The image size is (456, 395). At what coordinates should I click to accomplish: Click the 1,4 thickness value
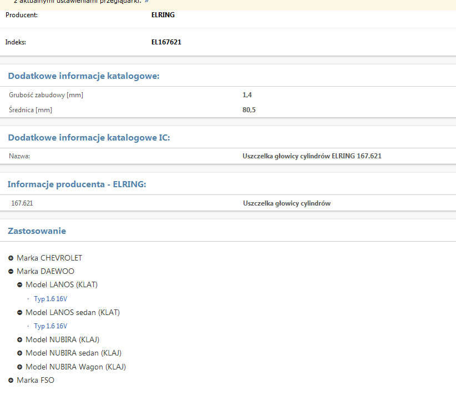point(247,95)
